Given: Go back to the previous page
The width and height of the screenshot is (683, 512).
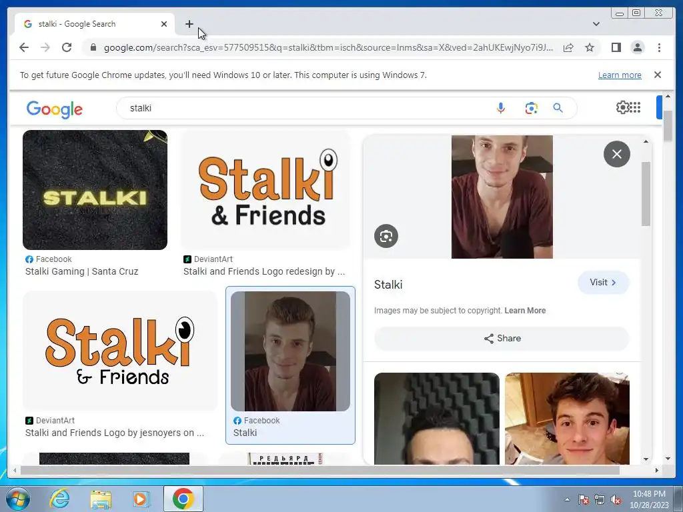Looking at the screenshot, I should coord(24,47).
